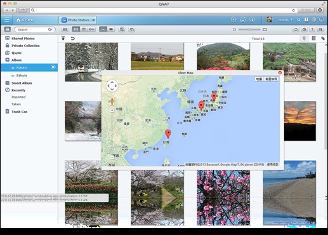Toggle the right panel layout icon
328x235 pixels.
[x=320, y=29]
